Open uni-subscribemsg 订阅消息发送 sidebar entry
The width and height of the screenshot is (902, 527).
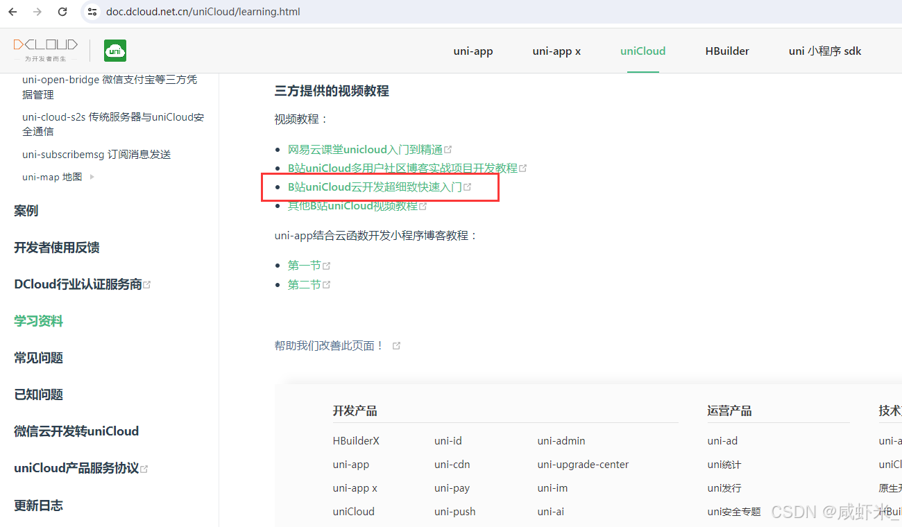coord(96,154)
